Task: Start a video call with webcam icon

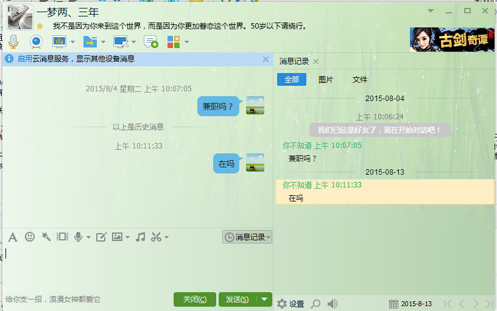Action: 36,41
